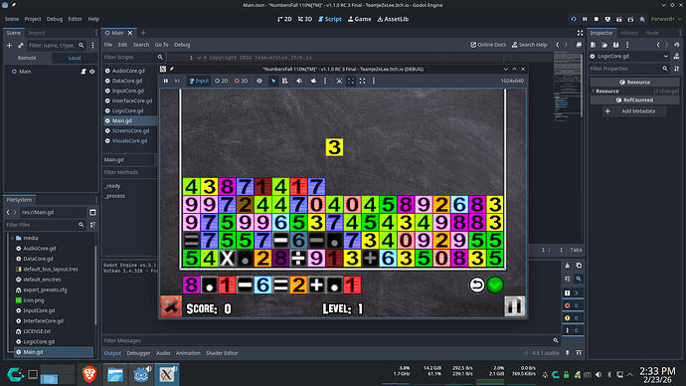The width and height of the screenshot is (686, 386).
Task: Mute game audio using the speaker icon
Action: [299, 81]
